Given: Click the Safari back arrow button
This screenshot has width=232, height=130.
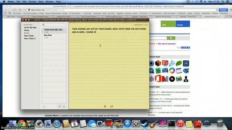Looking at the screenshot, I should pos(6,10).
